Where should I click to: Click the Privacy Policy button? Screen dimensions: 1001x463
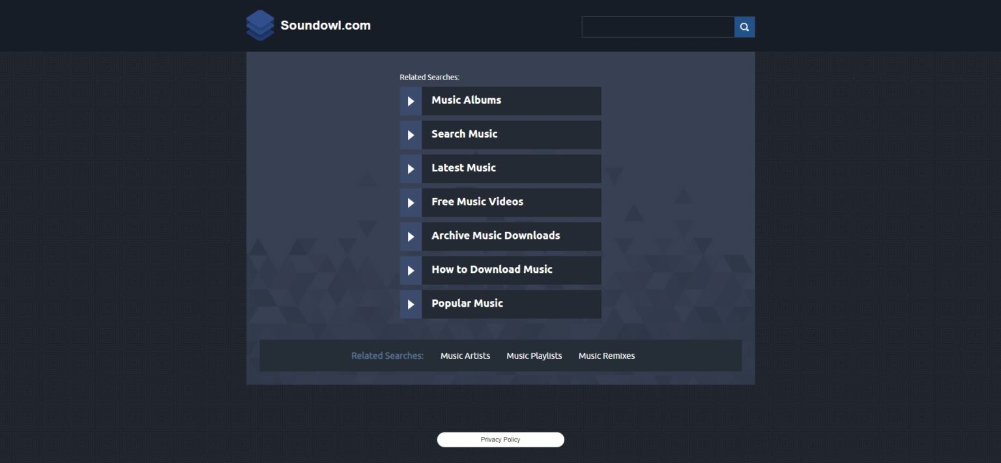pyautogui.click(x=500, y=440)
